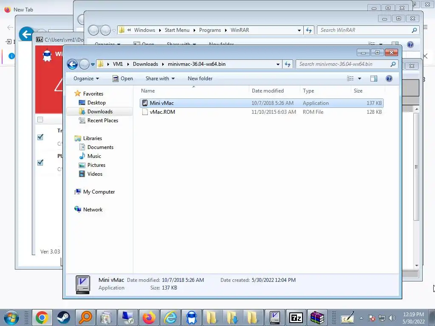The width and height of the screenshot is (435, 326).
Task: Click Programs breadcrumb in WinRAR window
Action: pyautogui.click(x=210, y=30)
